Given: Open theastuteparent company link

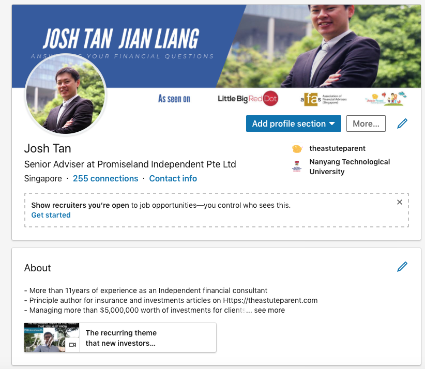Looking at the screenshot, I should [338, 148].
